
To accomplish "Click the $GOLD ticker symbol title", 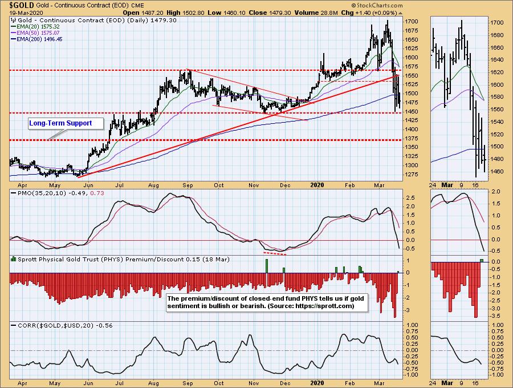I will pos(22,5).
